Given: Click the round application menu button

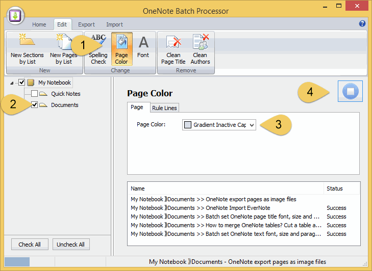Looking at the screenshot, I should [x=15, y=16].
